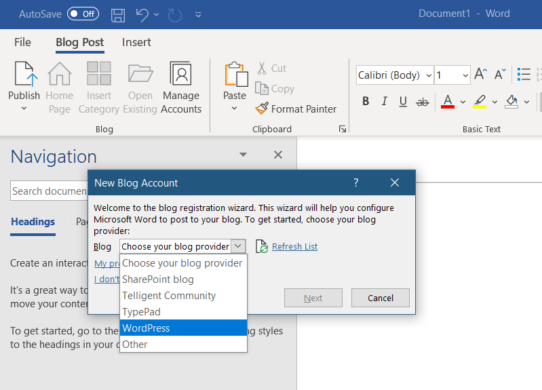Click the Paste clipboard icon
Viewport: 542px width, 390px height.
236,74
